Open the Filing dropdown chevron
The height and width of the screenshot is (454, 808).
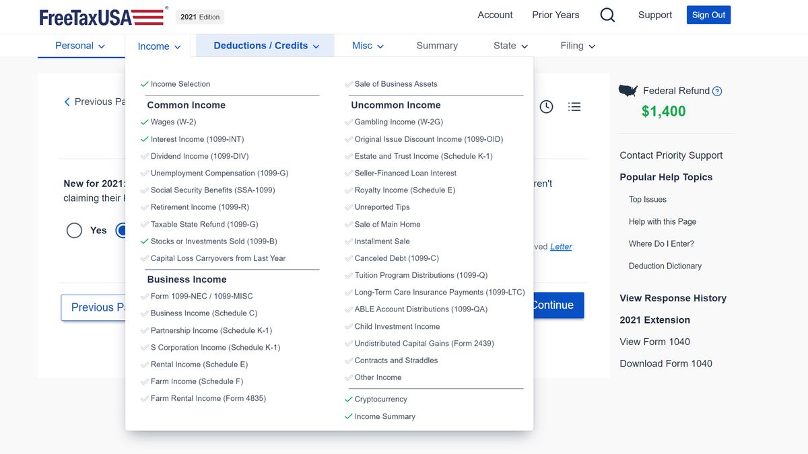(x=591, y=46)
